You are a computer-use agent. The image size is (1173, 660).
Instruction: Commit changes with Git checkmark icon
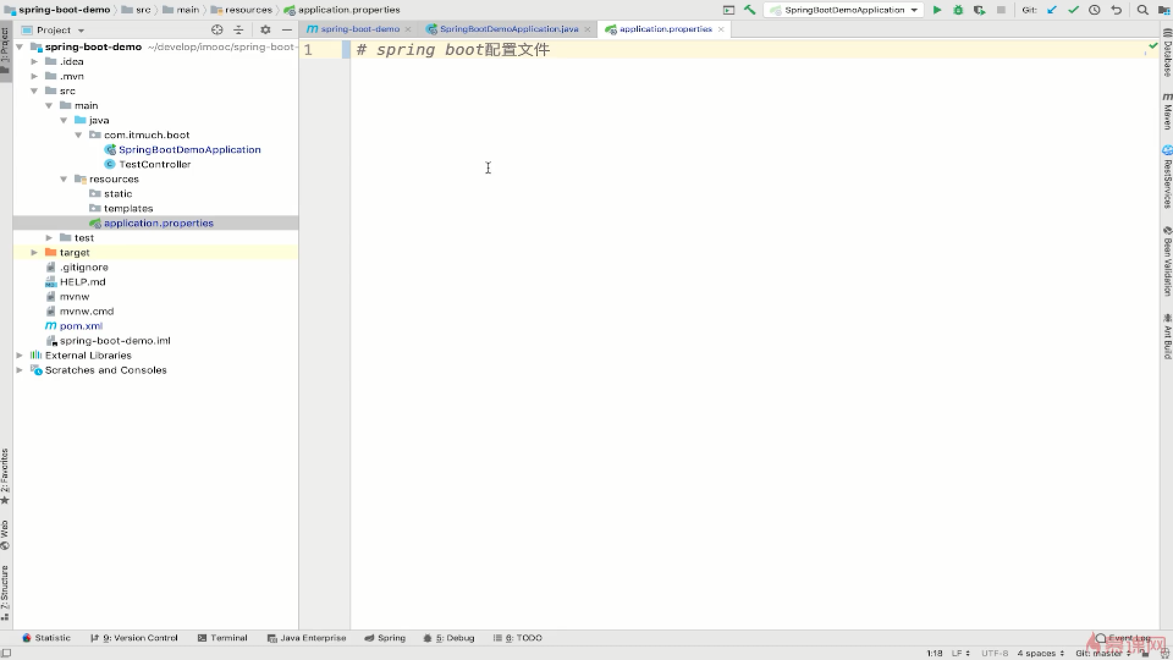tap(1073, 10)
